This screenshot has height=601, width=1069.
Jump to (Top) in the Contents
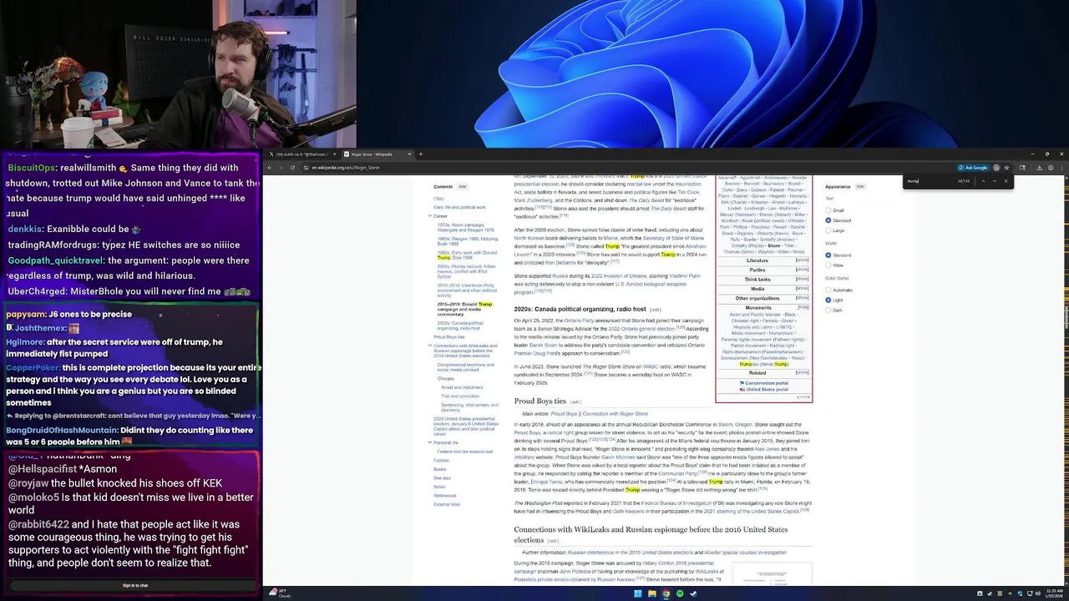coord(438,199)
